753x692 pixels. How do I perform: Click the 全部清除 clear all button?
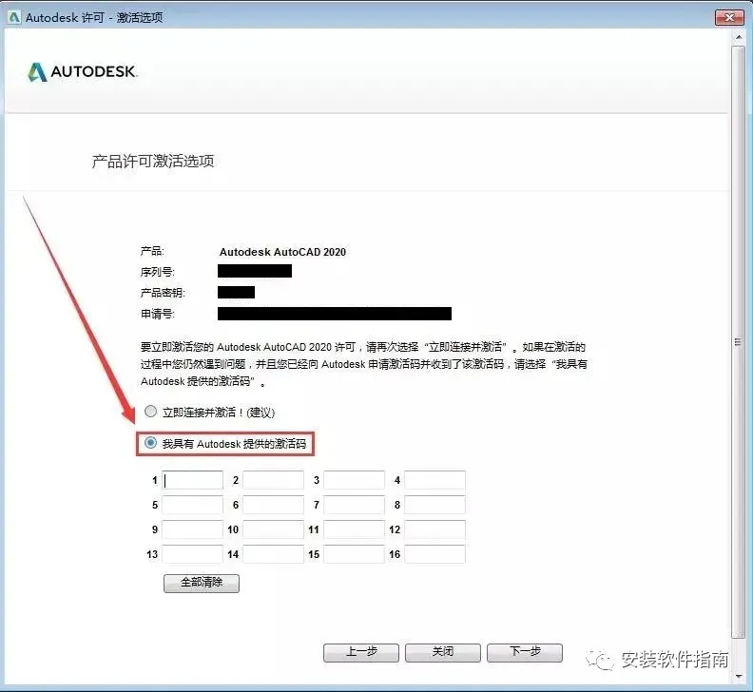click(202, 583)
